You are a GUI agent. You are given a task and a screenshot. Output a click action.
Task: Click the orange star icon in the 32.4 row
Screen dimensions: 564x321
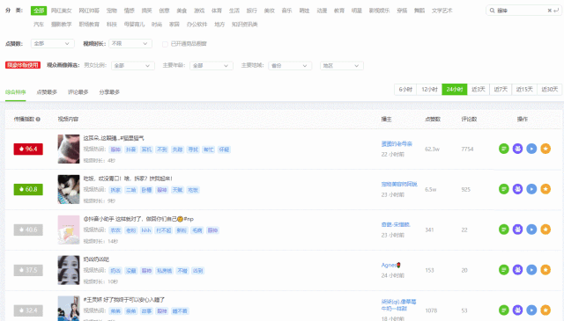point(545,310)
